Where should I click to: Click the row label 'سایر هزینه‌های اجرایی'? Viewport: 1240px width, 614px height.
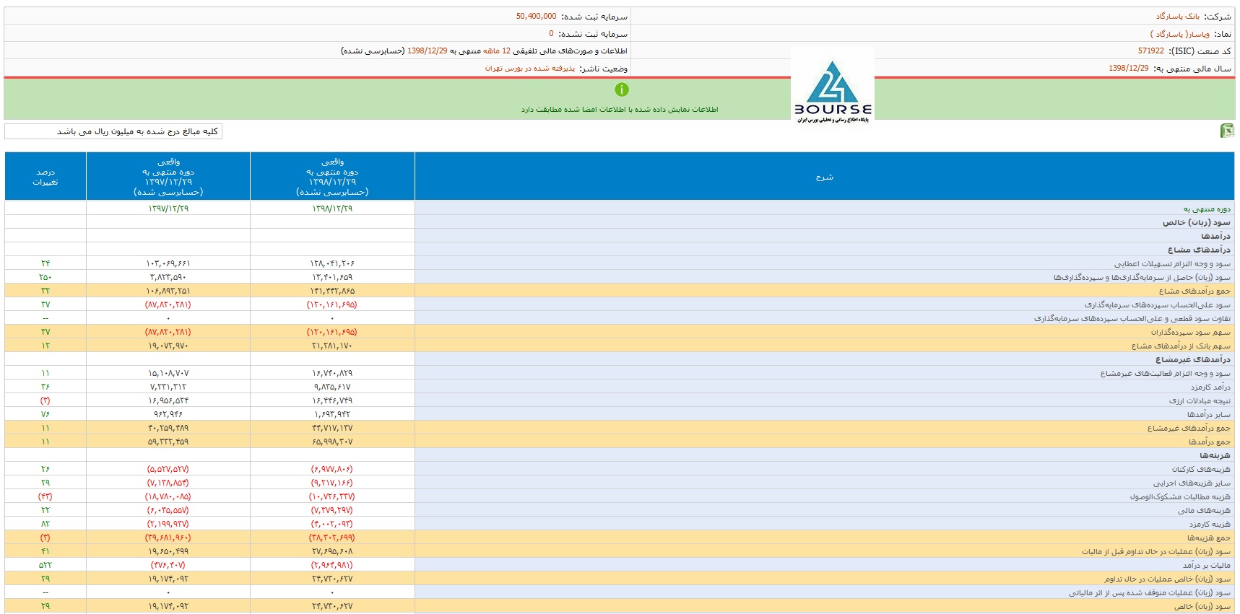pos(1192,483)
